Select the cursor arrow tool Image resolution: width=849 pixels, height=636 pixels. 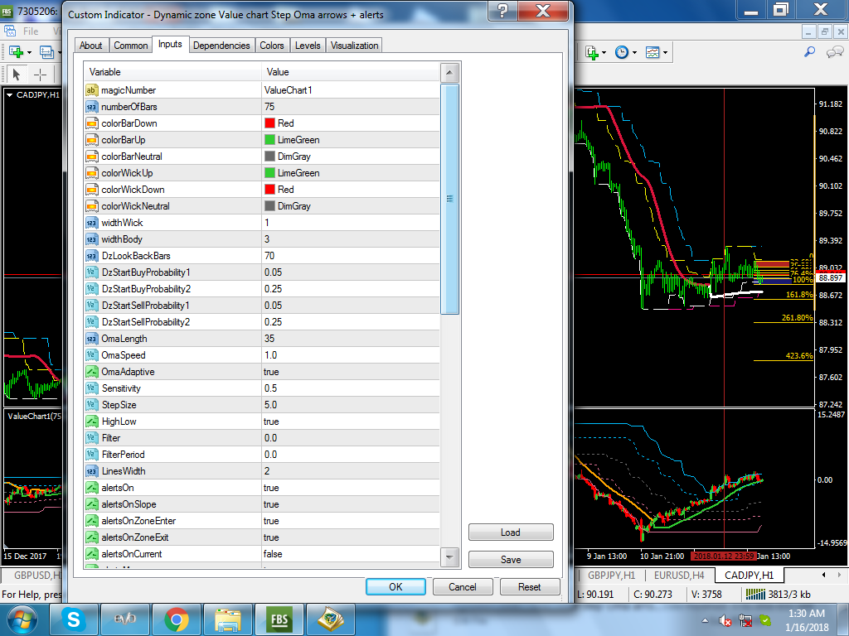pos(16,74)
